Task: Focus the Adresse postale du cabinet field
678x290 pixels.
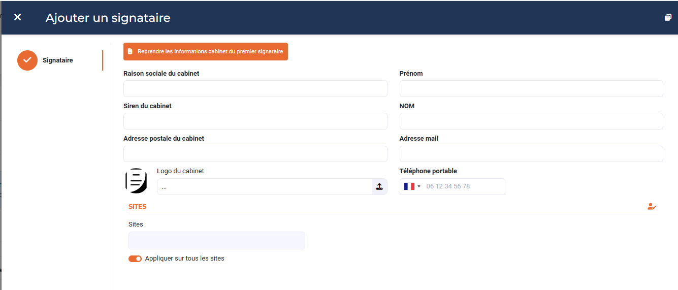Action: (x=255, y=154)
